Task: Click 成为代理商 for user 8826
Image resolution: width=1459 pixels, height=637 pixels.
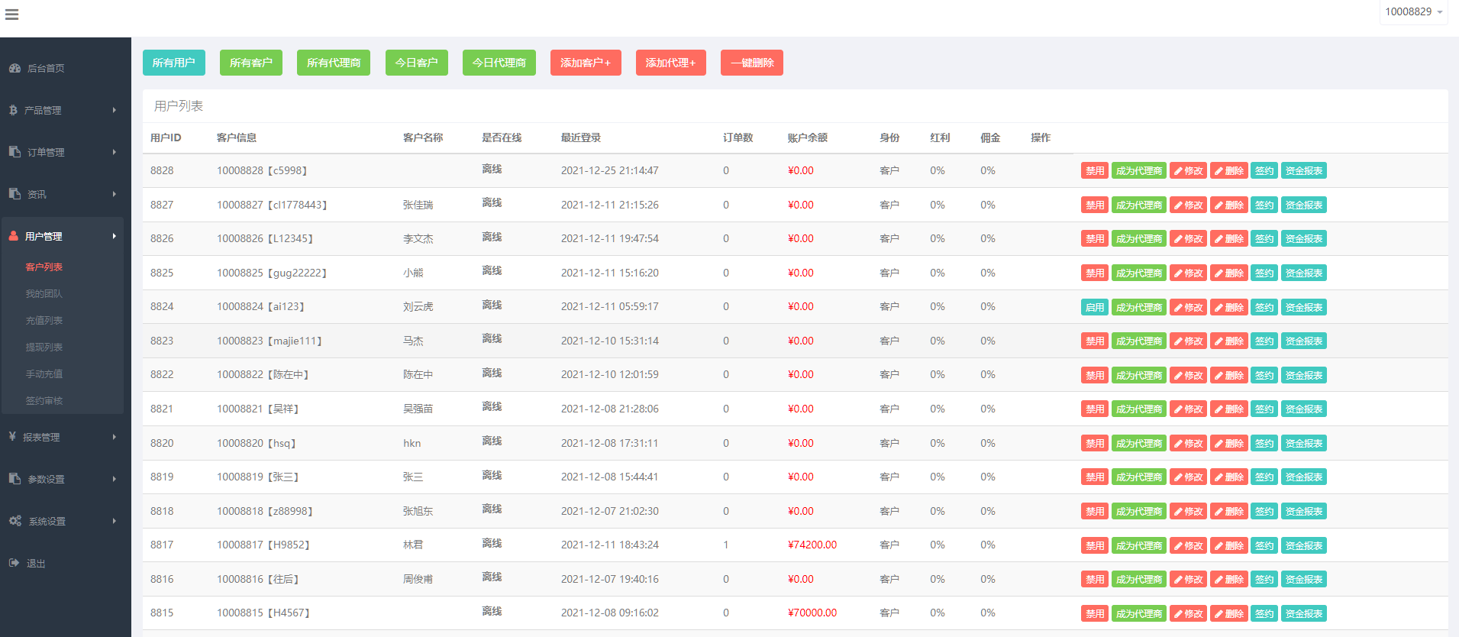Action: (x=1138, y=239)
